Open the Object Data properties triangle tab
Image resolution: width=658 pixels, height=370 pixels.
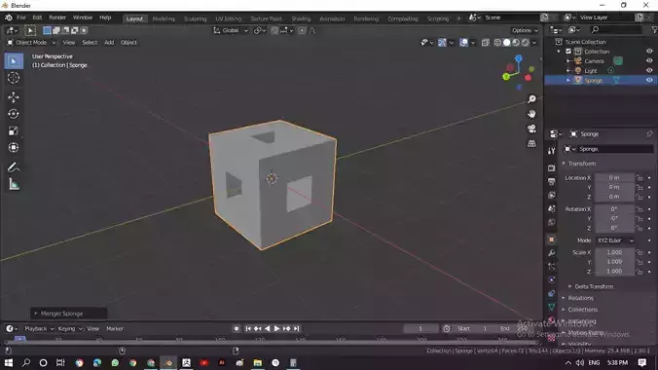(x=551, y=307)
